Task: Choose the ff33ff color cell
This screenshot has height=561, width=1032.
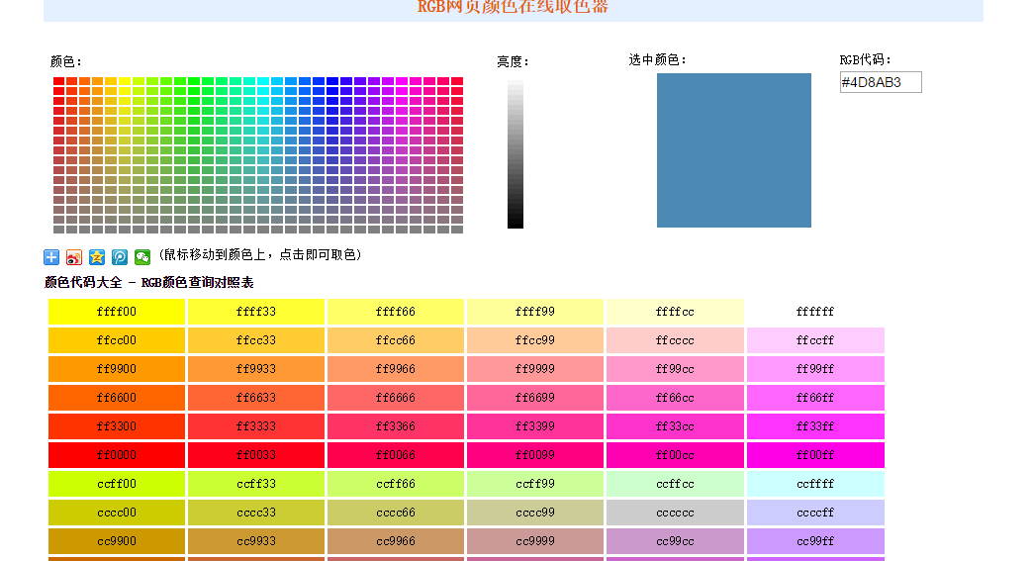Action: tap(815, 426)
